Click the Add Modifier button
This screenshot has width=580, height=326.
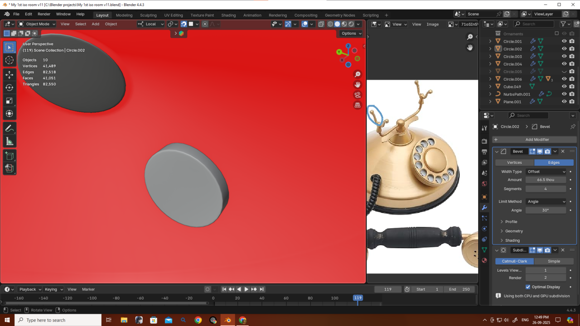pyautogui.click(x=534, y=139)
